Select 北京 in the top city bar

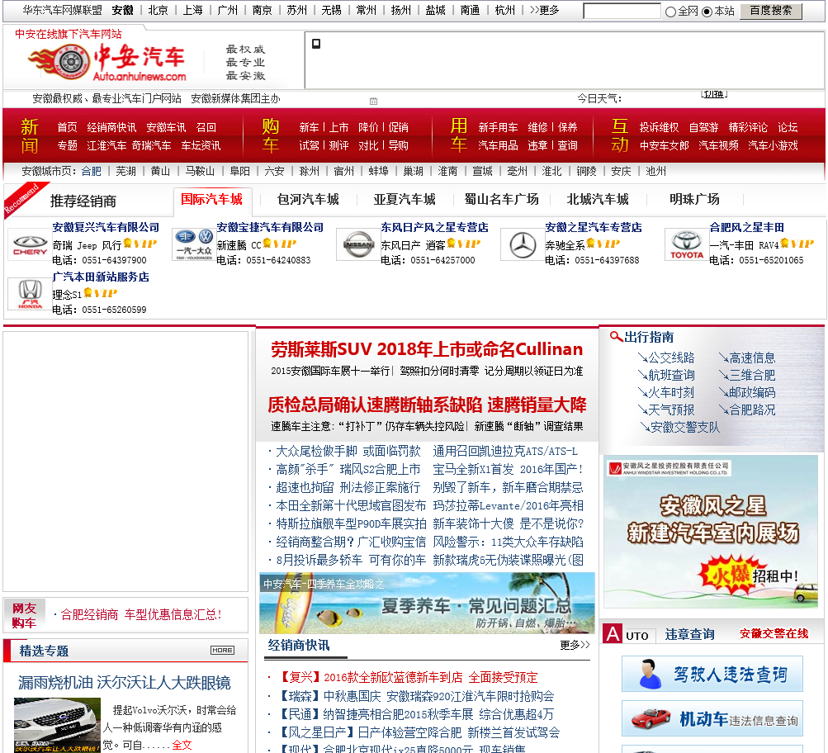[158, 10]
